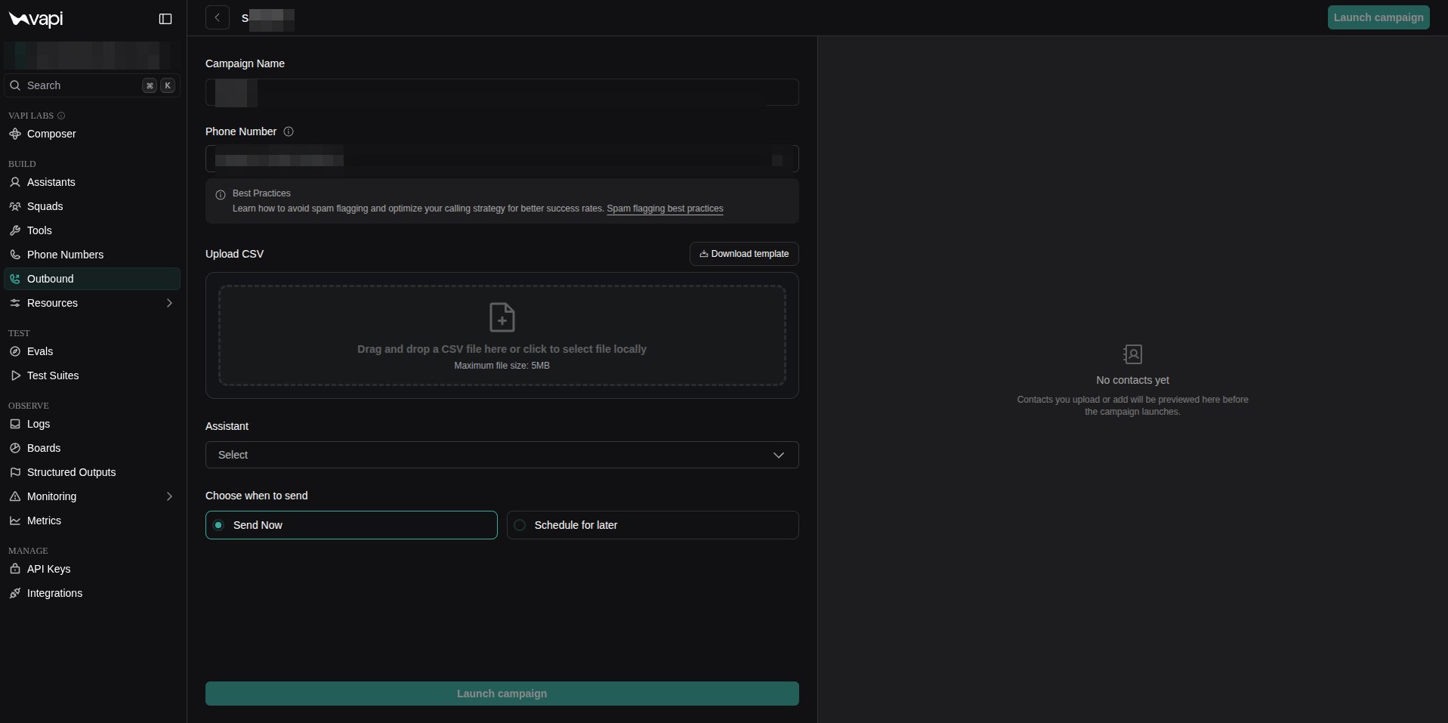Viewport: 1448px width, 723px height.
Task: Select the Send Now radio option
Action: [351, 525]
